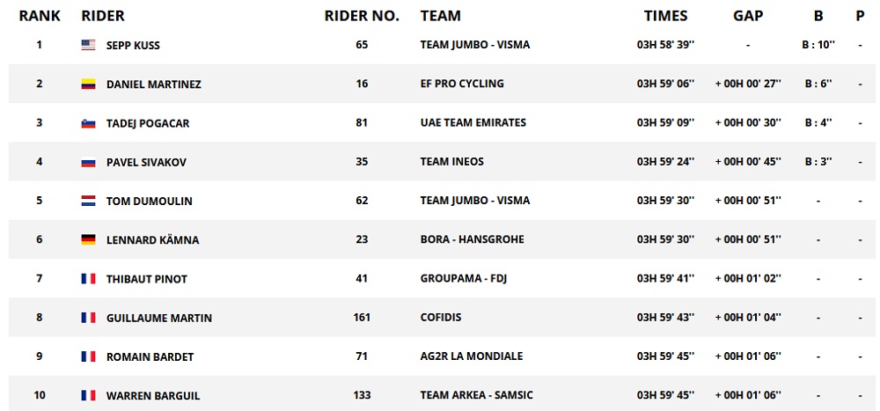Click the B : 10'' bonus for Kuss
The height and width of the screenshot is (411, 880).
click(x=818, y=45)
